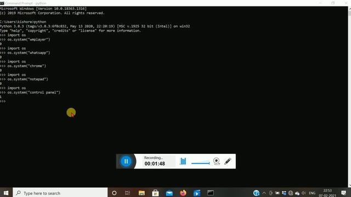Open Cortana from the taskbar circle icon
This screenshot has width=351, height=197.
point(114,193)
